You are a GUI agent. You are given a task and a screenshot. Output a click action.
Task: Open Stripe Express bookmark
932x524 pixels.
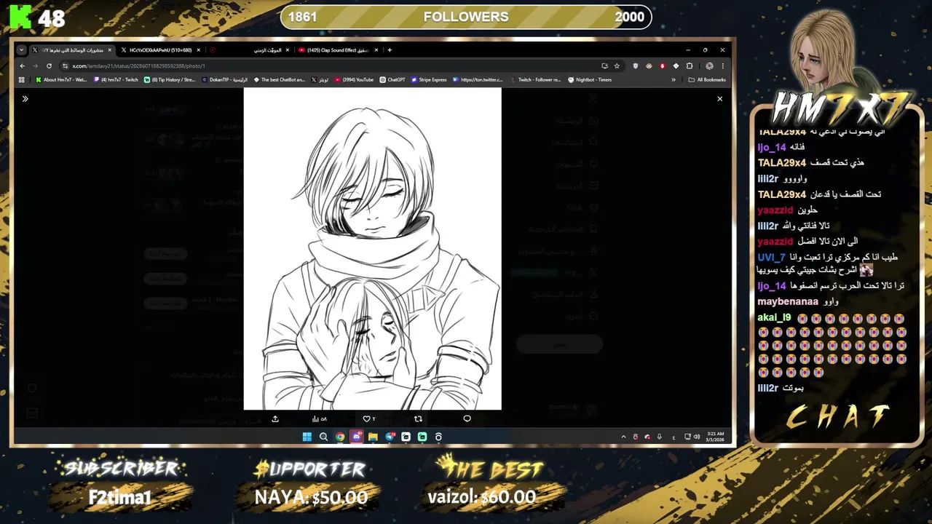pos(429,80)
